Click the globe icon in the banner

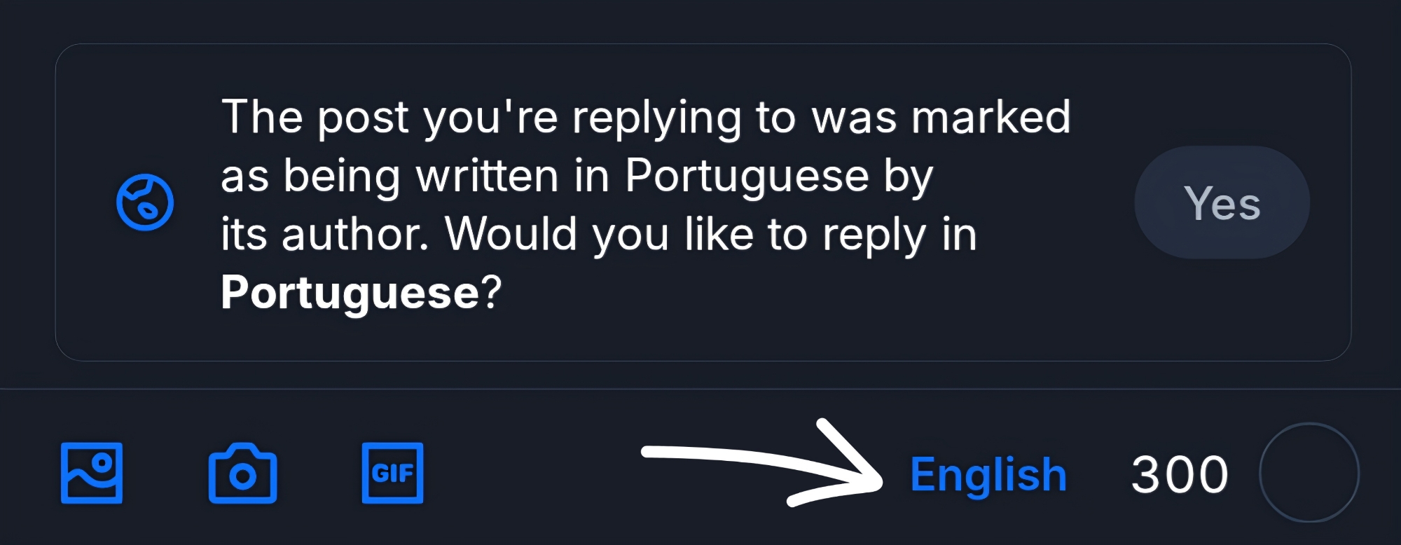pos(145,202)
